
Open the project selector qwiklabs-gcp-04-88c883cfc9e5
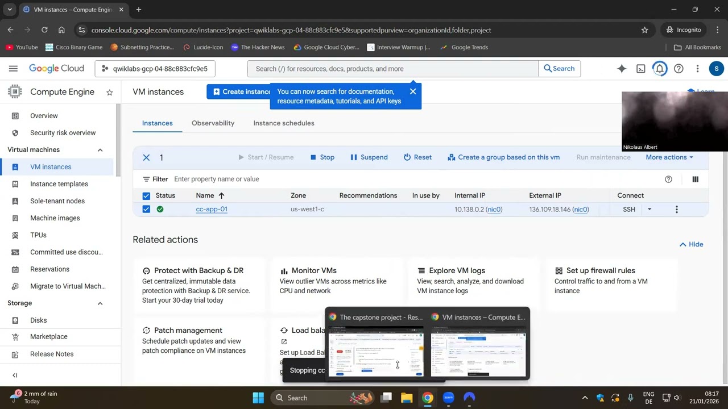[155, 69]
